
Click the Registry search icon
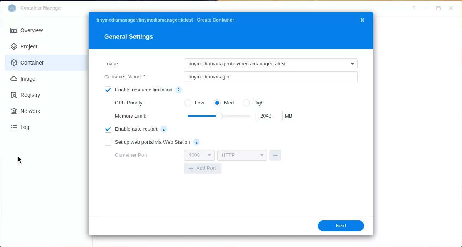coord(14,95)
